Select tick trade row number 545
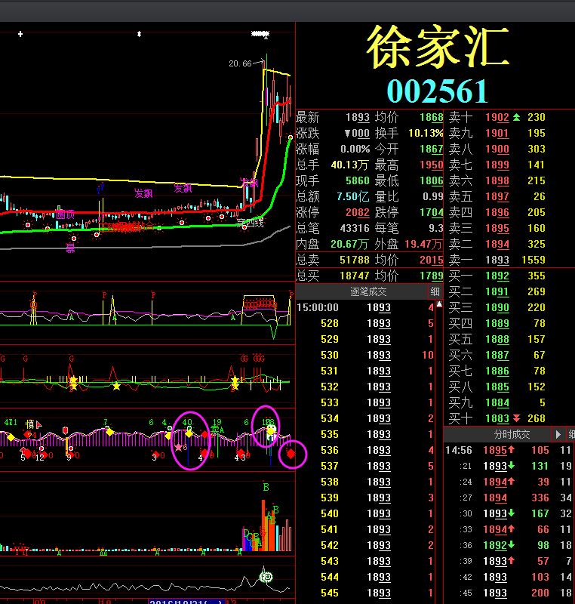 [x=365, y=593]
